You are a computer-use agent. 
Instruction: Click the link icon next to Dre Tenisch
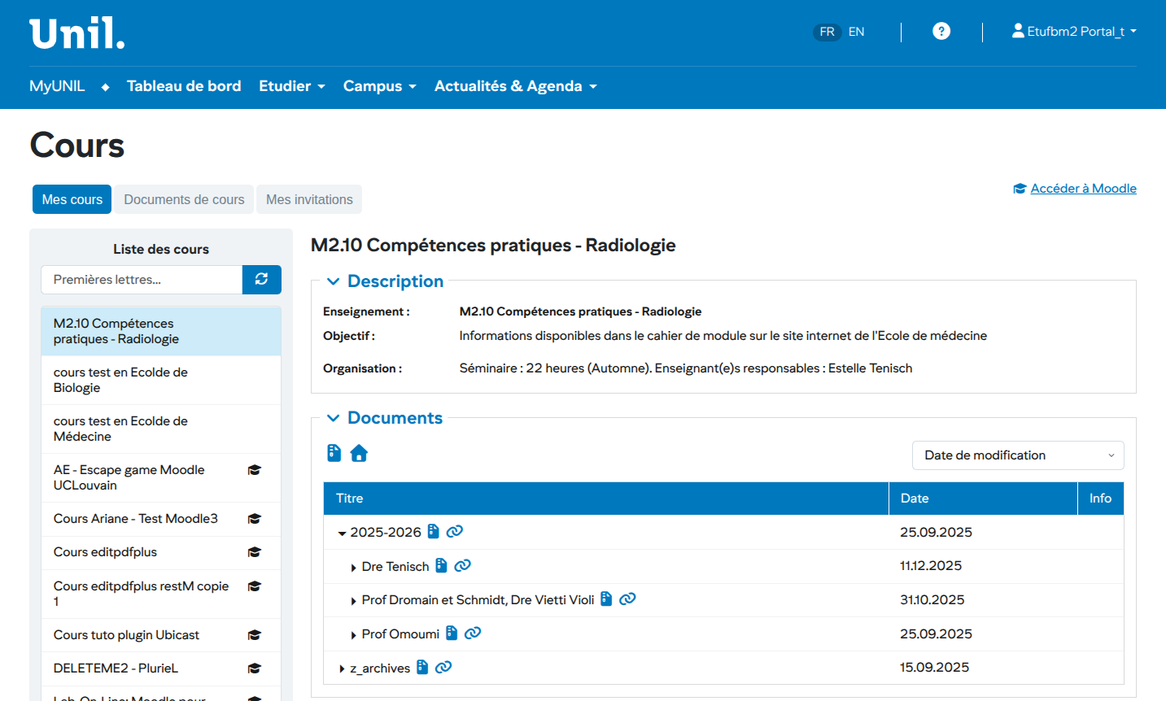pyautogui.click(x=462, y=565)
